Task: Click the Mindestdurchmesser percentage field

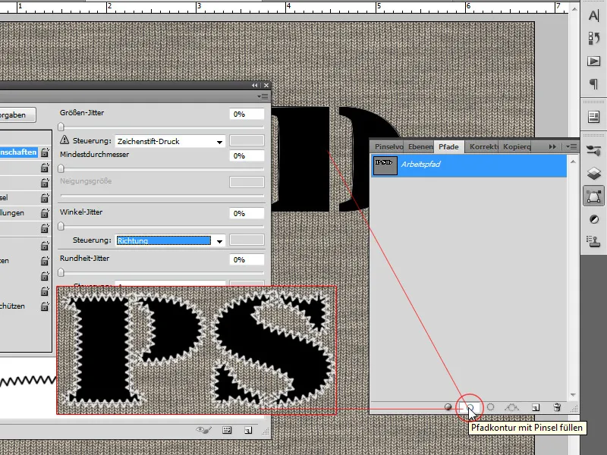Action: pos(247,156)
